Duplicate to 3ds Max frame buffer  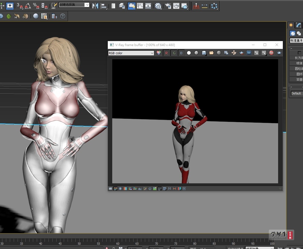[226, 53]
